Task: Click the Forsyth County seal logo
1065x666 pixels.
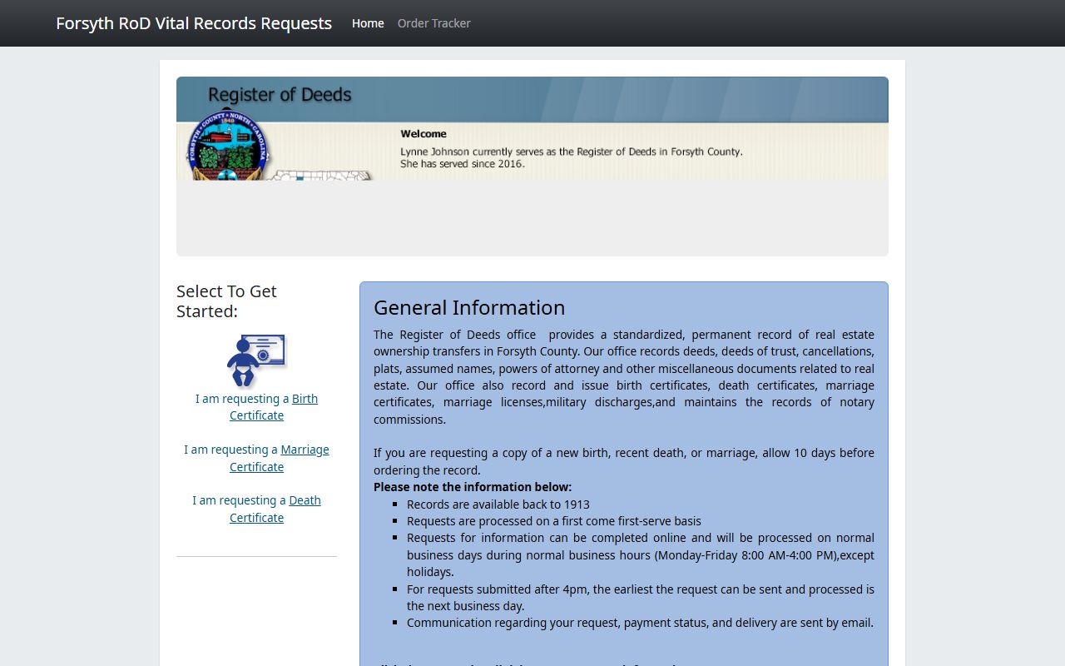Action: pos(228,146)
